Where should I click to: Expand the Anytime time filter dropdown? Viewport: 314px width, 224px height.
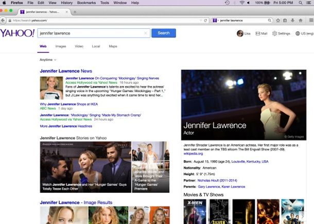48,60
